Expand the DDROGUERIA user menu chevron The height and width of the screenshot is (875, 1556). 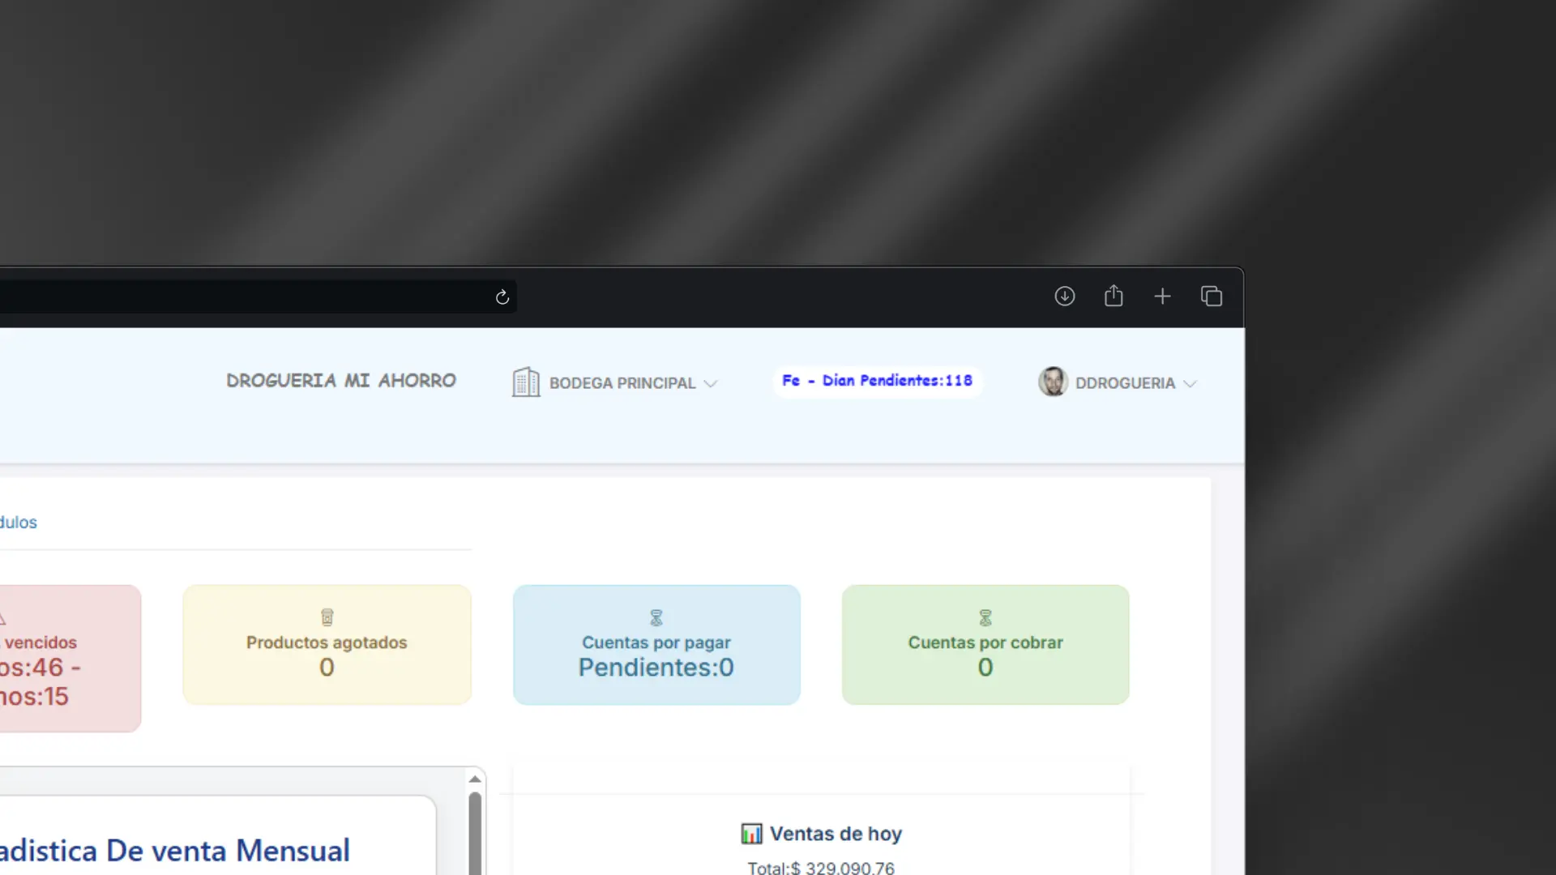pyautogui.click(x=1190, y=384)
